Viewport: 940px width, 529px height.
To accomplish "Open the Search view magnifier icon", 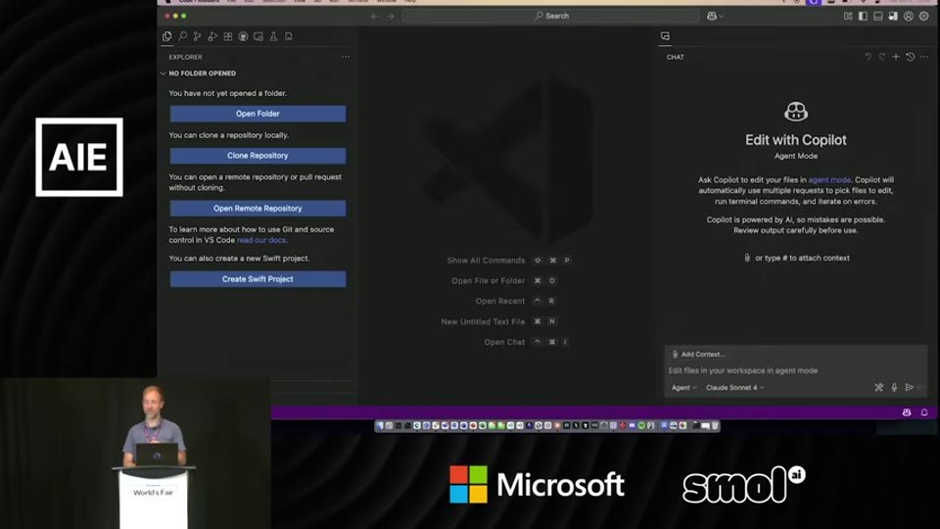I will [x=183, y=36].
